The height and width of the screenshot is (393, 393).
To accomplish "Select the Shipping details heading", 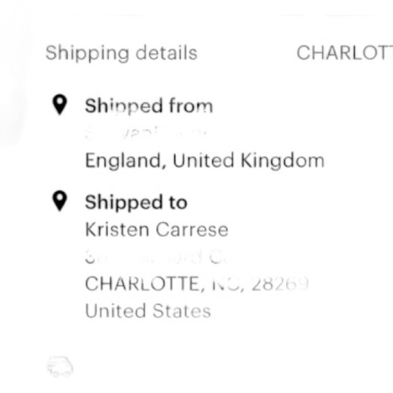I will [x=121, y=53].
